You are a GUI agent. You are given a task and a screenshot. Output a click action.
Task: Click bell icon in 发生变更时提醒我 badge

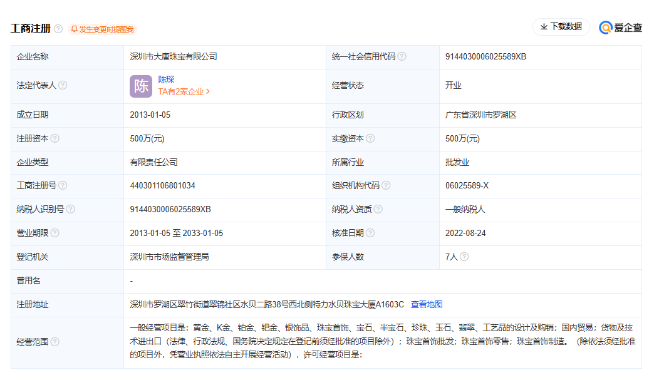click(74, 29)
